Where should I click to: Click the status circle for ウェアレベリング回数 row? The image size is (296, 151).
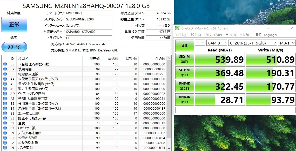[5, 94]
